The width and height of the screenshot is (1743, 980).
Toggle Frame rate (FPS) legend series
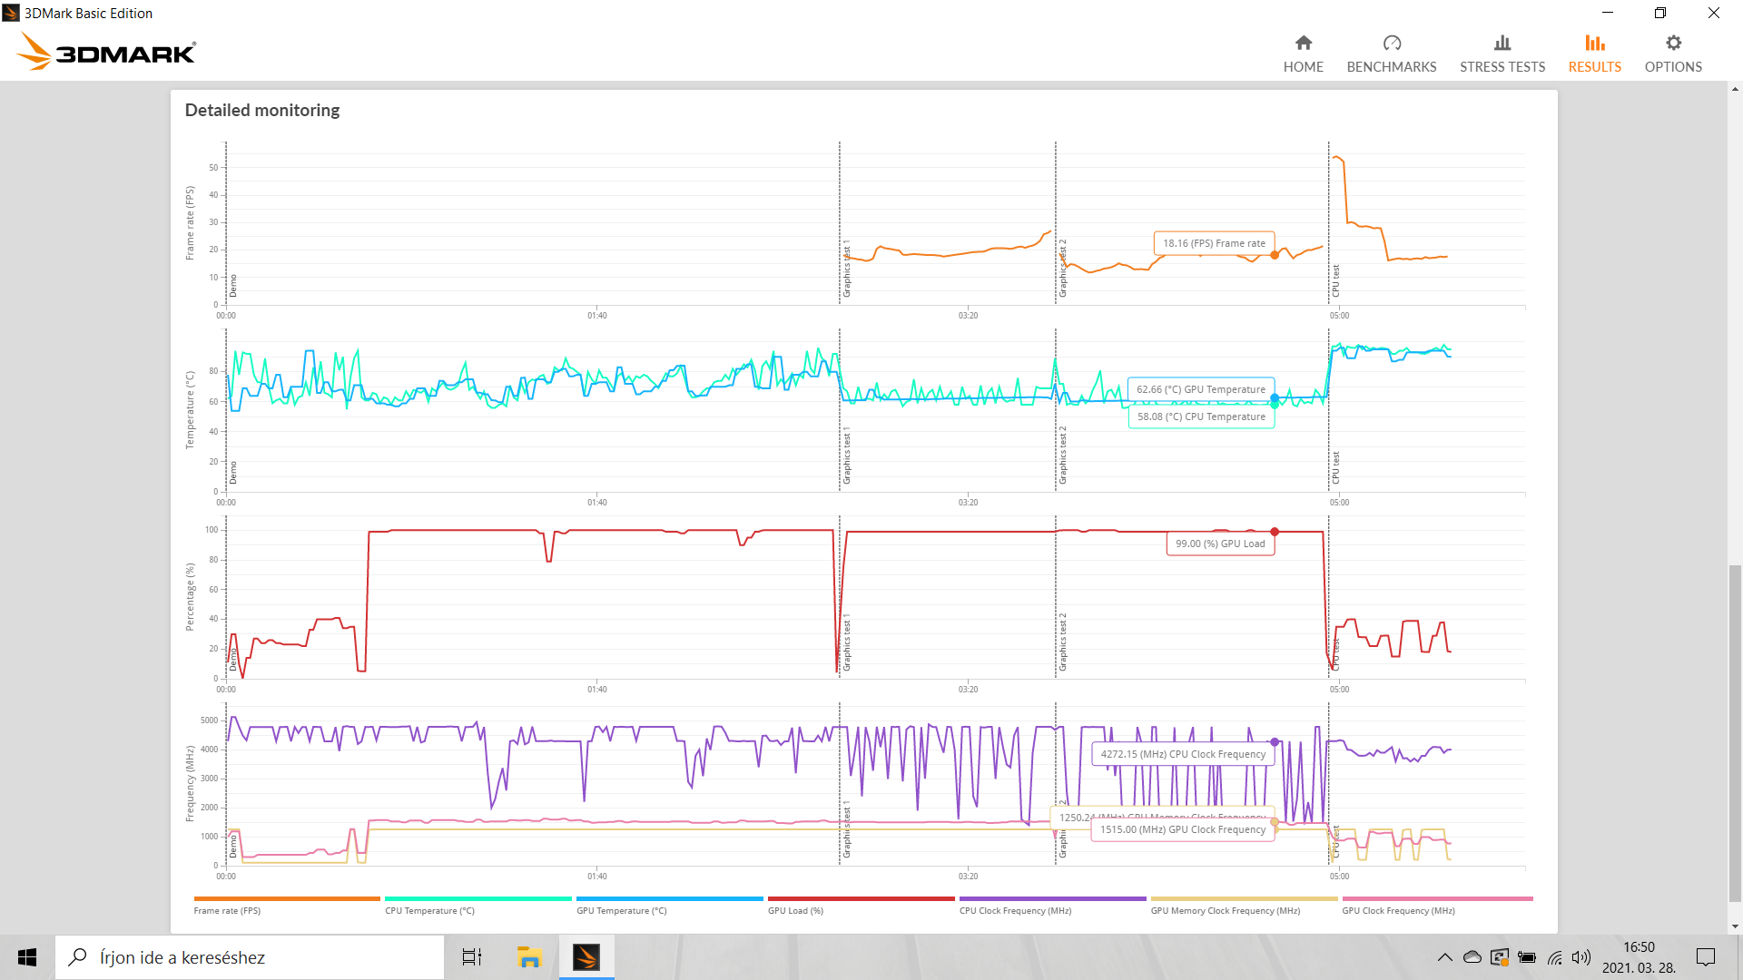coord(227,910)
